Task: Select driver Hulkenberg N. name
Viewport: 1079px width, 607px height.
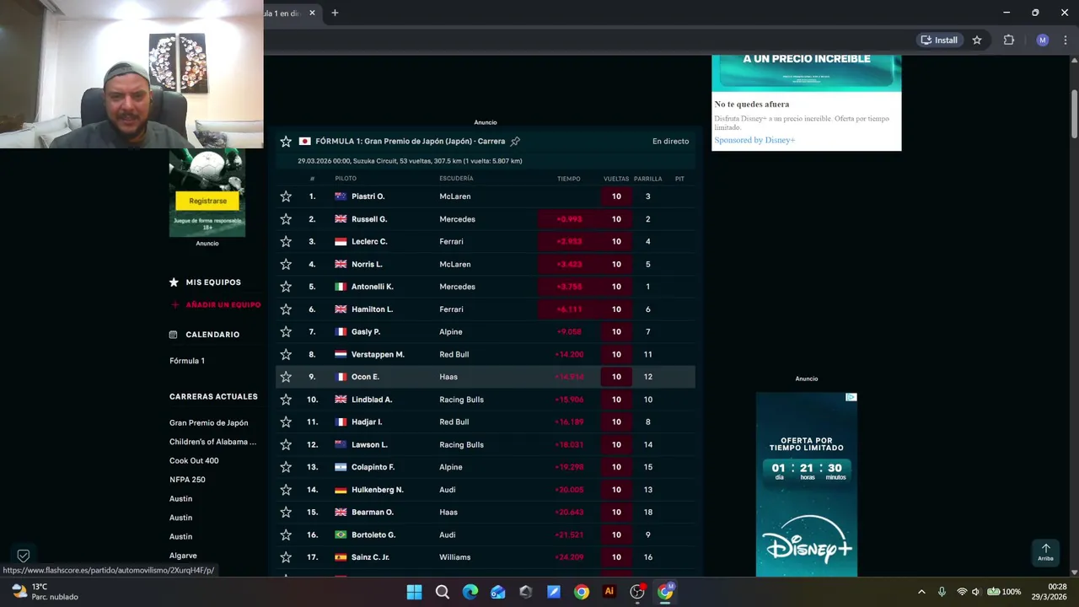Action: coord(378,490)
